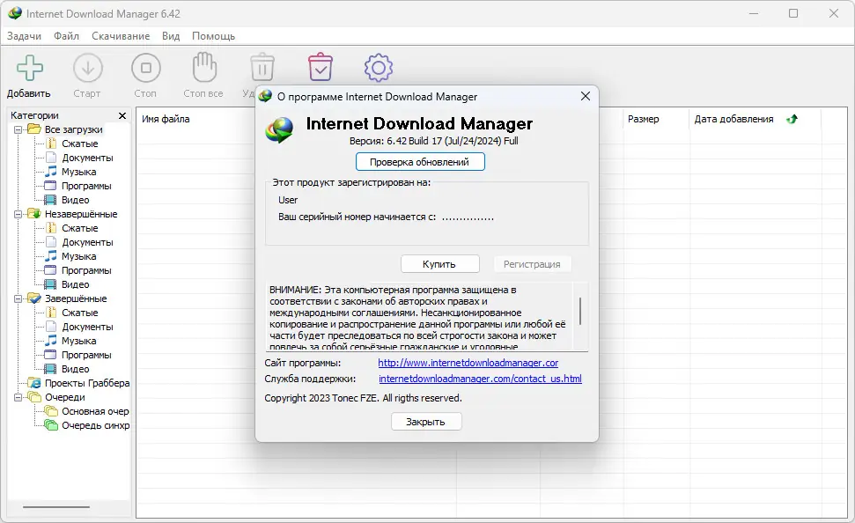This screenshot has height=523, width=855.
Task: Click Сжатые archive icon under Все загрузки
Action: click(51, 144)
